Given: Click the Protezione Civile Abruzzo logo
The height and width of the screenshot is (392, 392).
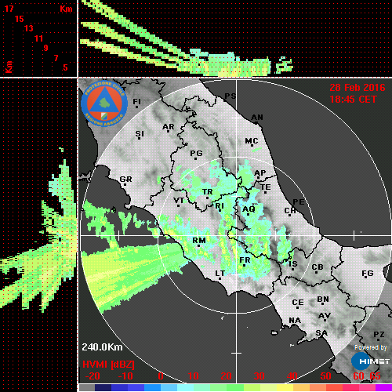Looking at the screenshot, I should point(104,104).
